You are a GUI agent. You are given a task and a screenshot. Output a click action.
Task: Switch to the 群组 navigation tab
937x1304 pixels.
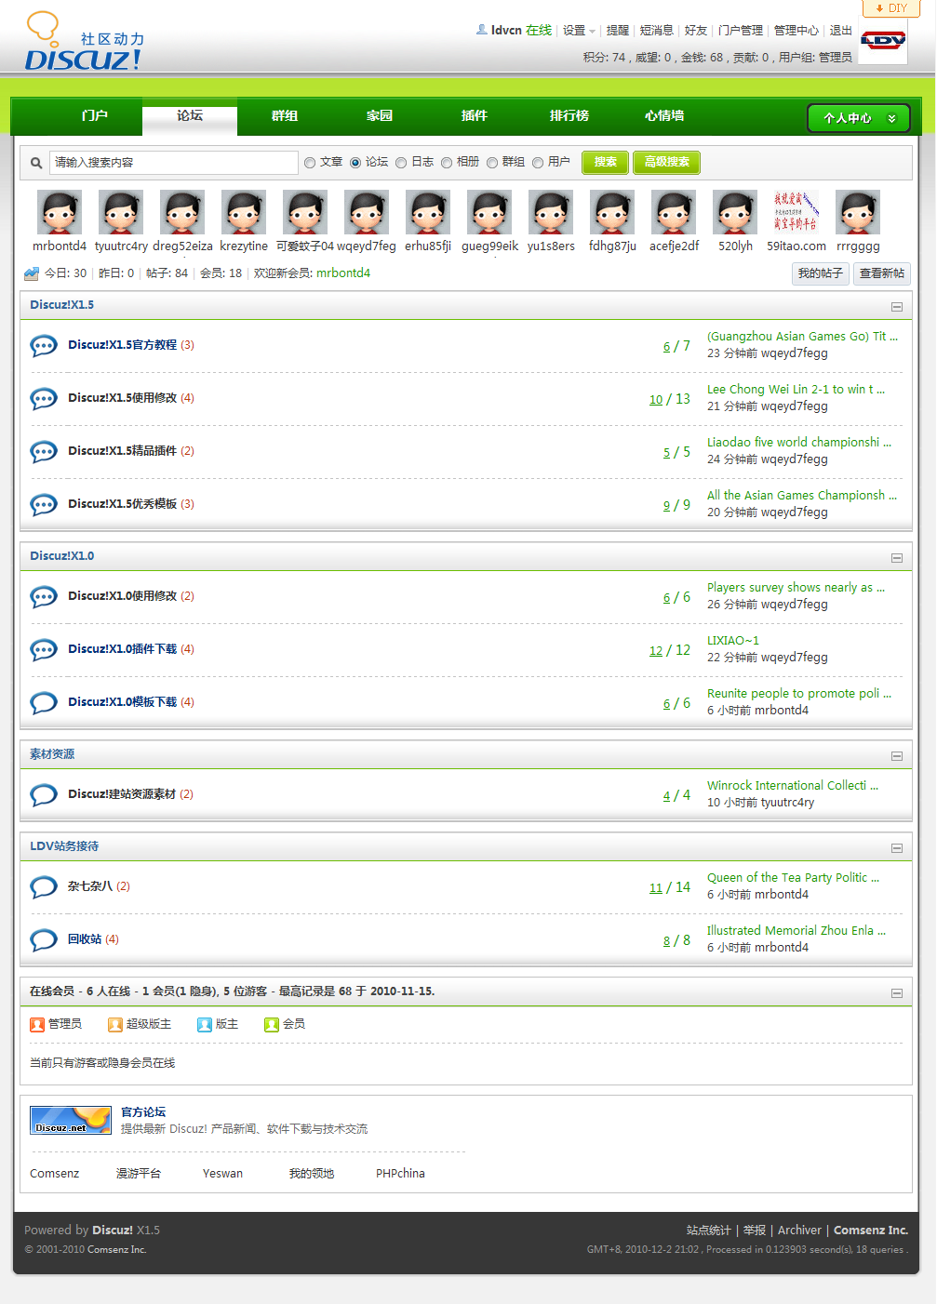pos(285,116)
